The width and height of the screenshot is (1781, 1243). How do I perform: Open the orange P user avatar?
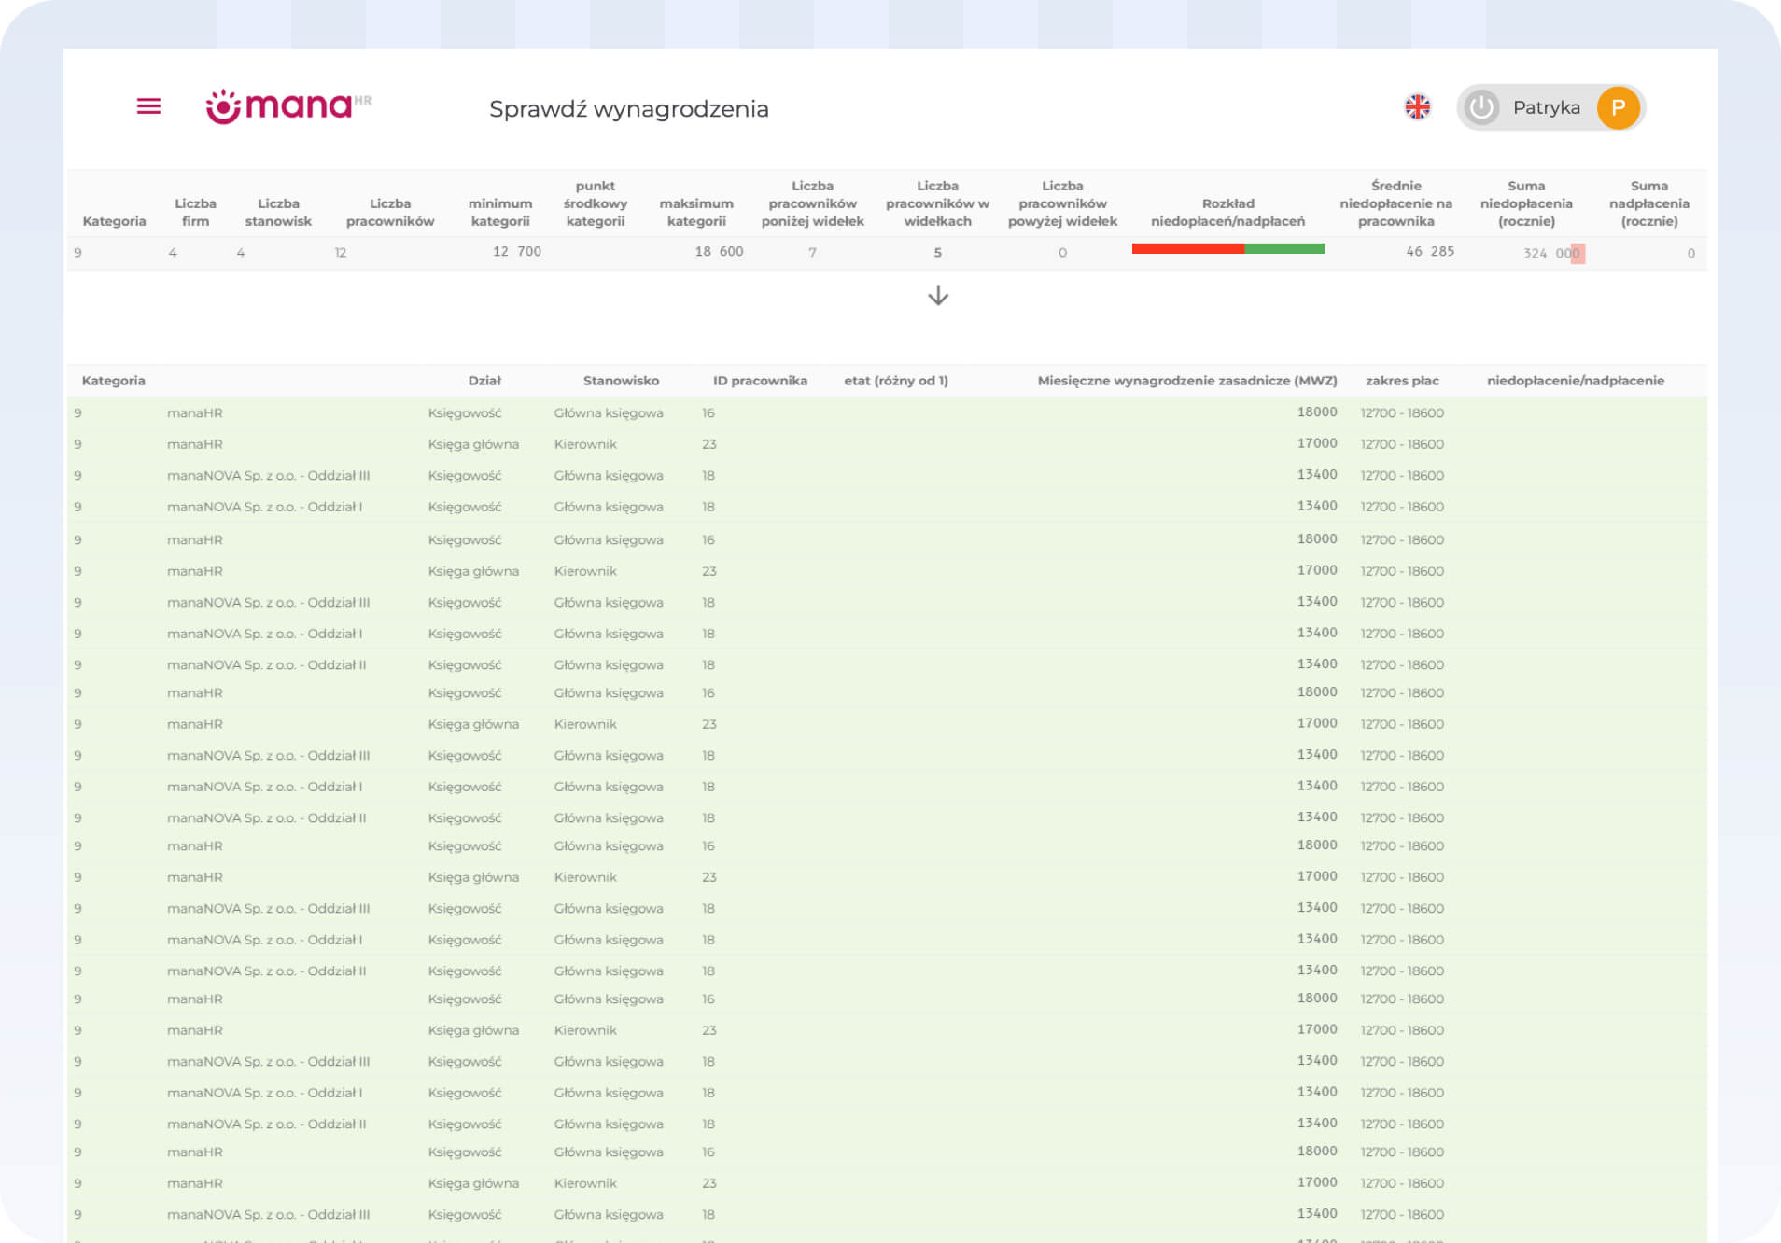(x=1618, y=108)
